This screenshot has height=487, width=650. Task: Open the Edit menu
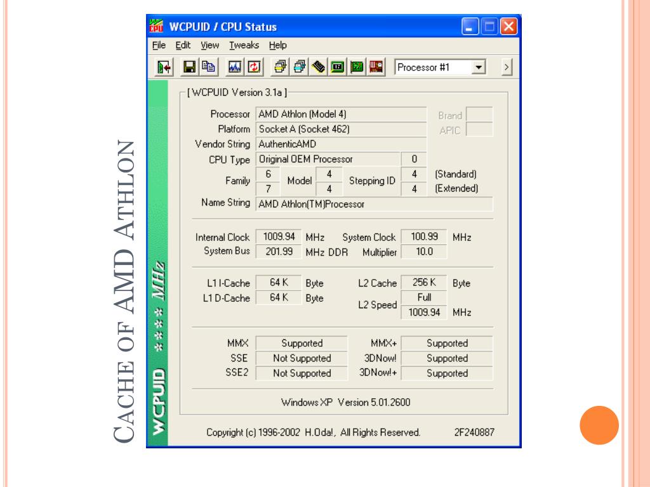[183, 45]
